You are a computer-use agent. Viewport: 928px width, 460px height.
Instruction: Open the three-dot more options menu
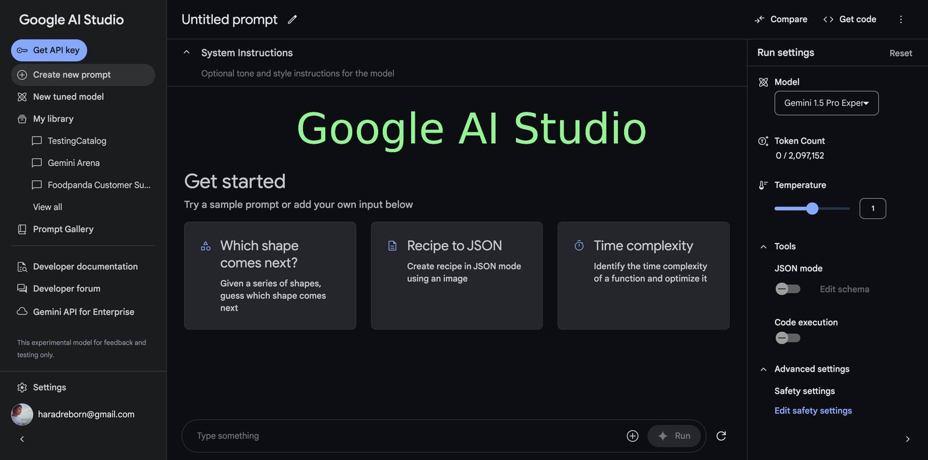point(901,19)
